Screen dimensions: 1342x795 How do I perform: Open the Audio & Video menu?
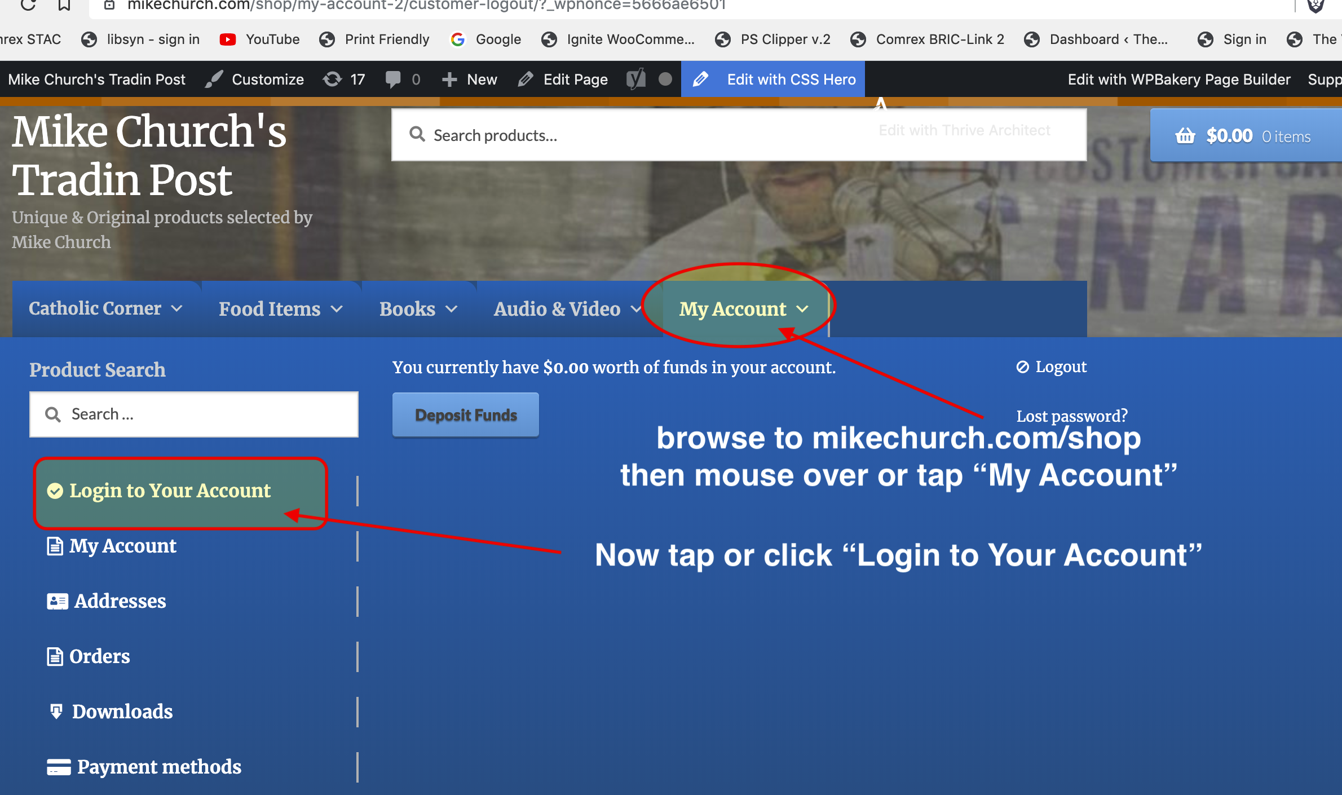[557, 308]
